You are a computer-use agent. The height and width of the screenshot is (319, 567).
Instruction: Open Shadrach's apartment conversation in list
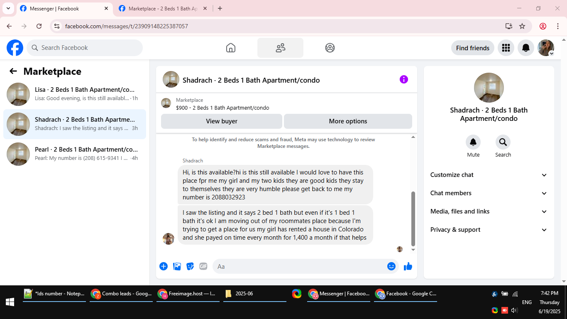pyautogui.click(x=75, y=124)
